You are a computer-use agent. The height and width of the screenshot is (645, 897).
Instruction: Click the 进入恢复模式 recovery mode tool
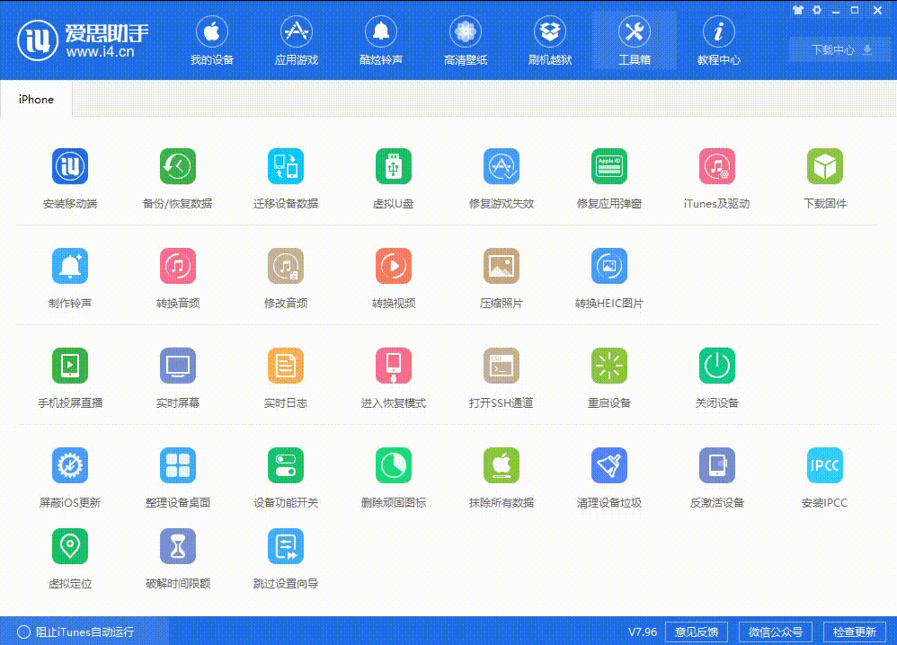pyautogui.click(x=393, y=376)
